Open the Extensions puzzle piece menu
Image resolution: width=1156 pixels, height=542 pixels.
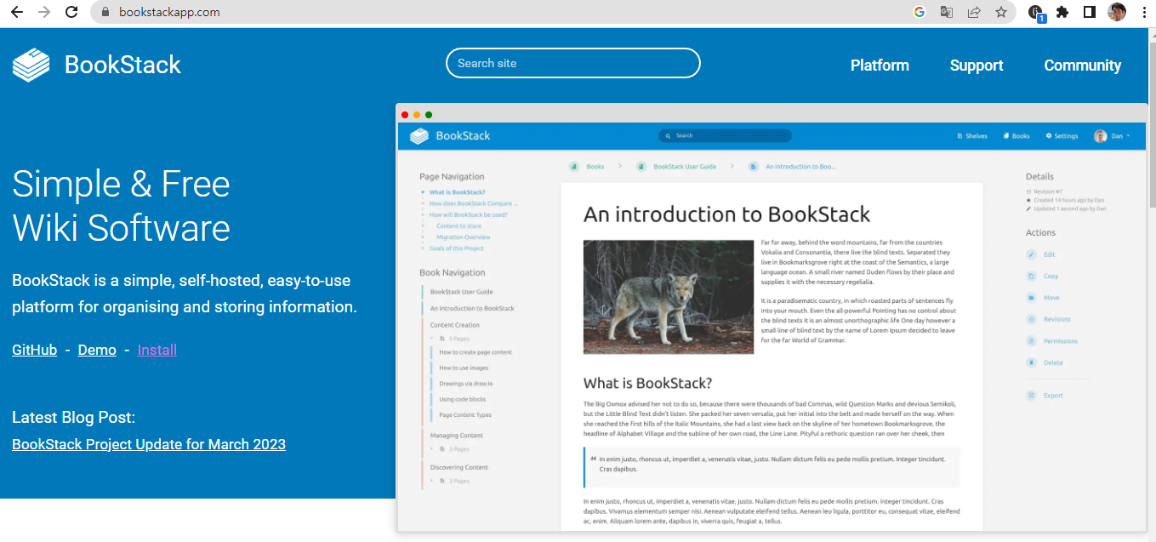pos(1062,12)
